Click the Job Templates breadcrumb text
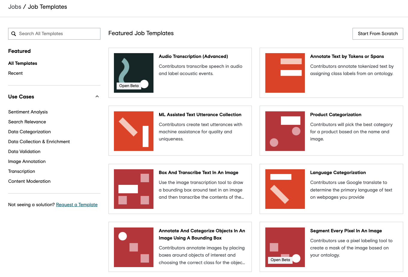The image size is (408, 277). tap(47, 7)
